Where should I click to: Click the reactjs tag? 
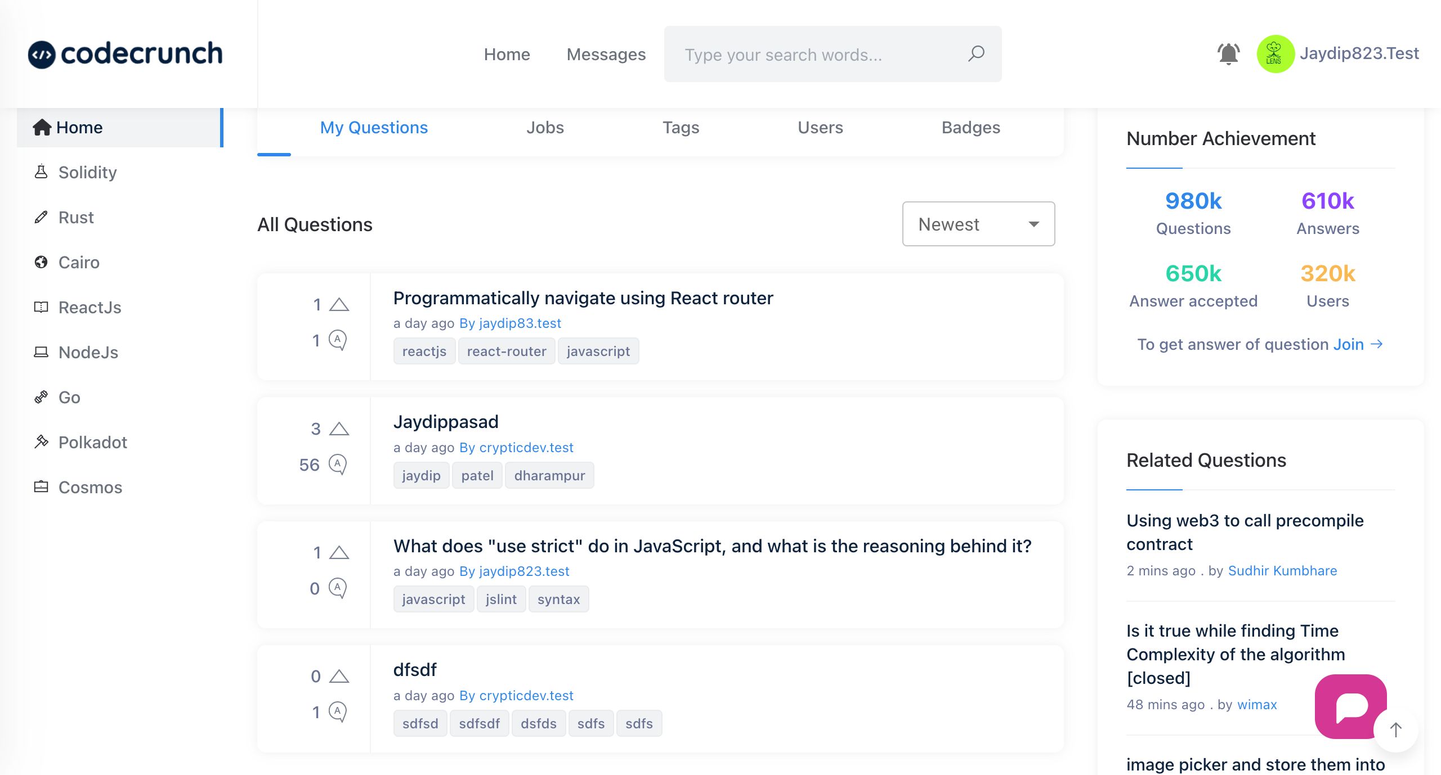pyautogui.click(x=424, y=351)
